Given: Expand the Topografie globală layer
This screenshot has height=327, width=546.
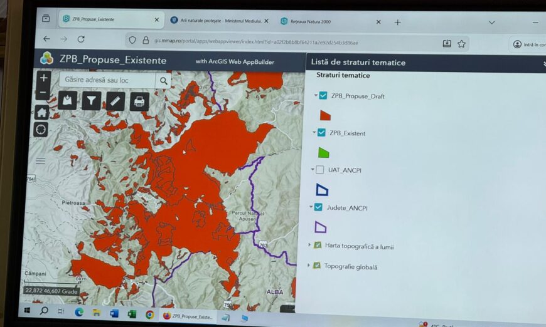Looking at the screenshot, I should coord(308,266).
